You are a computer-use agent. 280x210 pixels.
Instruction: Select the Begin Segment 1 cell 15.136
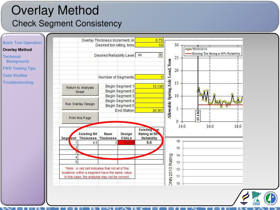(149, 86)
